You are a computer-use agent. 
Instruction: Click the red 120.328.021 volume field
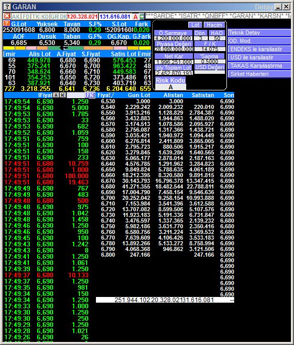[83, 17]
